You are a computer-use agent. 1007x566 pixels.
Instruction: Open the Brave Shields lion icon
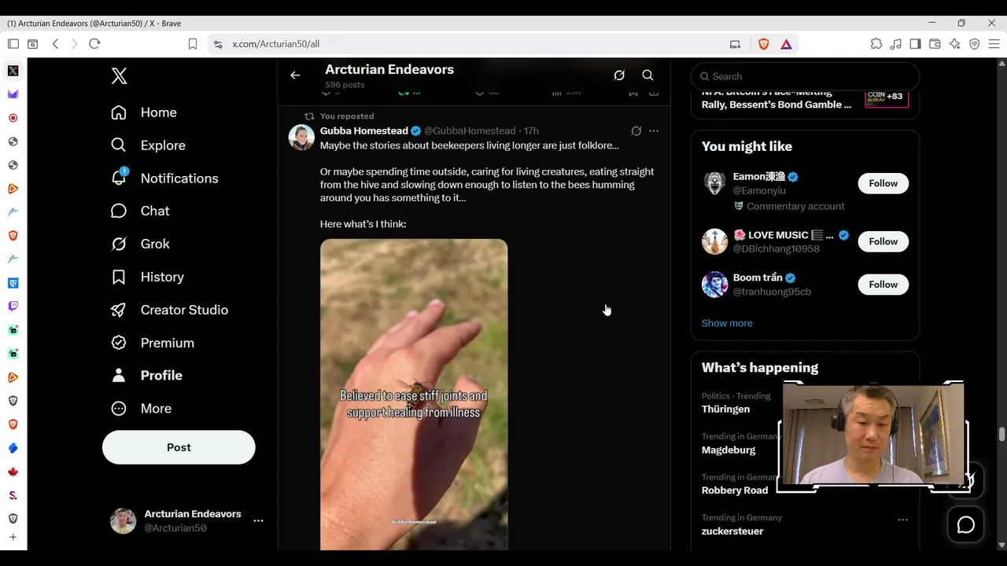pyautogui.click(x=763, y=44)
